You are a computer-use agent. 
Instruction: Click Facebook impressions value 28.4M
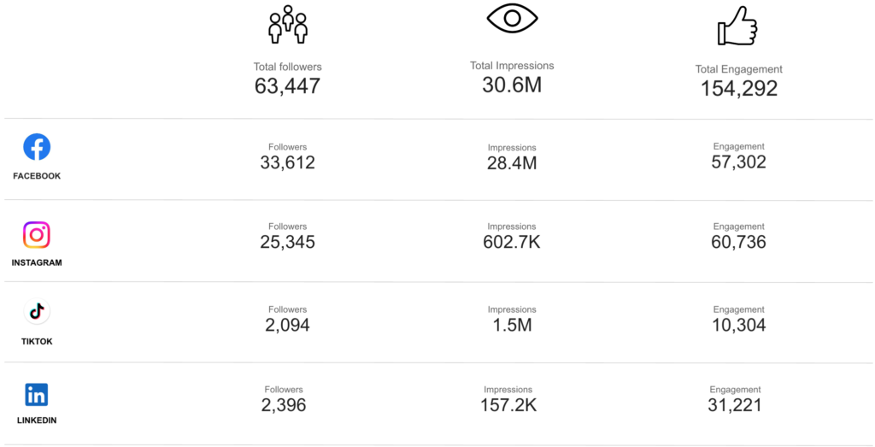(x=512, y=163)
